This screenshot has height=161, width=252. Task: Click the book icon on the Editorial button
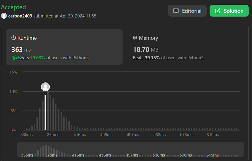point(176,11)
